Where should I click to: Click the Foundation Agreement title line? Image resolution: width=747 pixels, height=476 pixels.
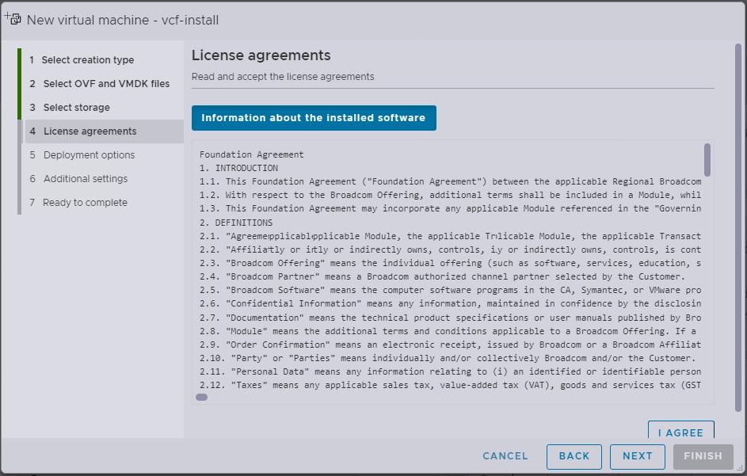point(252,154)
